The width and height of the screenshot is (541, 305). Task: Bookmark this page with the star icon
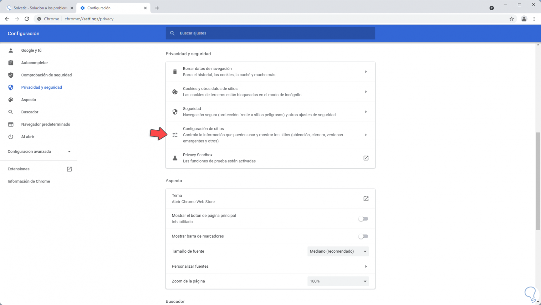pyautogui.click(x=511, y=19)
